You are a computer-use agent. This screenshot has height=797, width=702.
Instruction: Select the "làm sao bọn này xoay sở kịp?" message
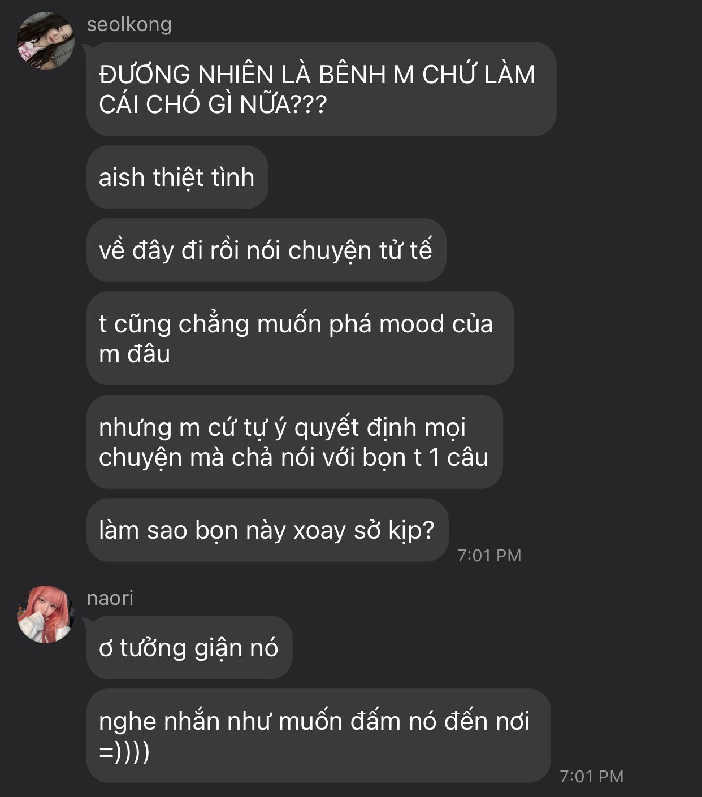(x=267, y=530)
